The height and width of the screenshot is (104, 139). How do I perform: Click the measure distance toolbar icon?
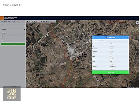pos(41,21)
